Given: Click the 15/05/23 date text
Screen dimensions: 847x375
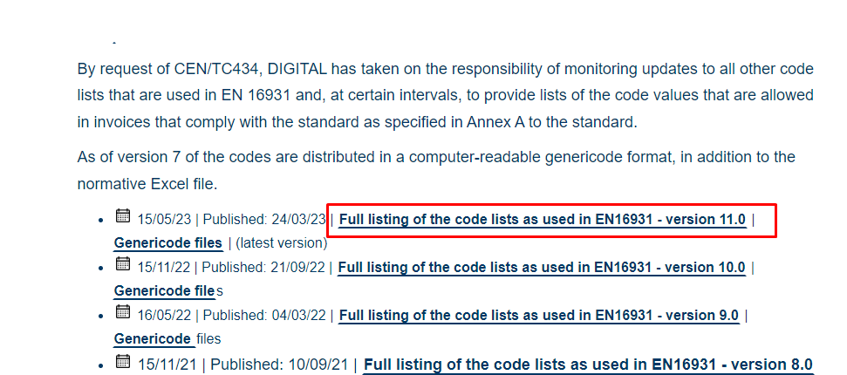Looking at the screenshot, I should [x=164, y=219].
